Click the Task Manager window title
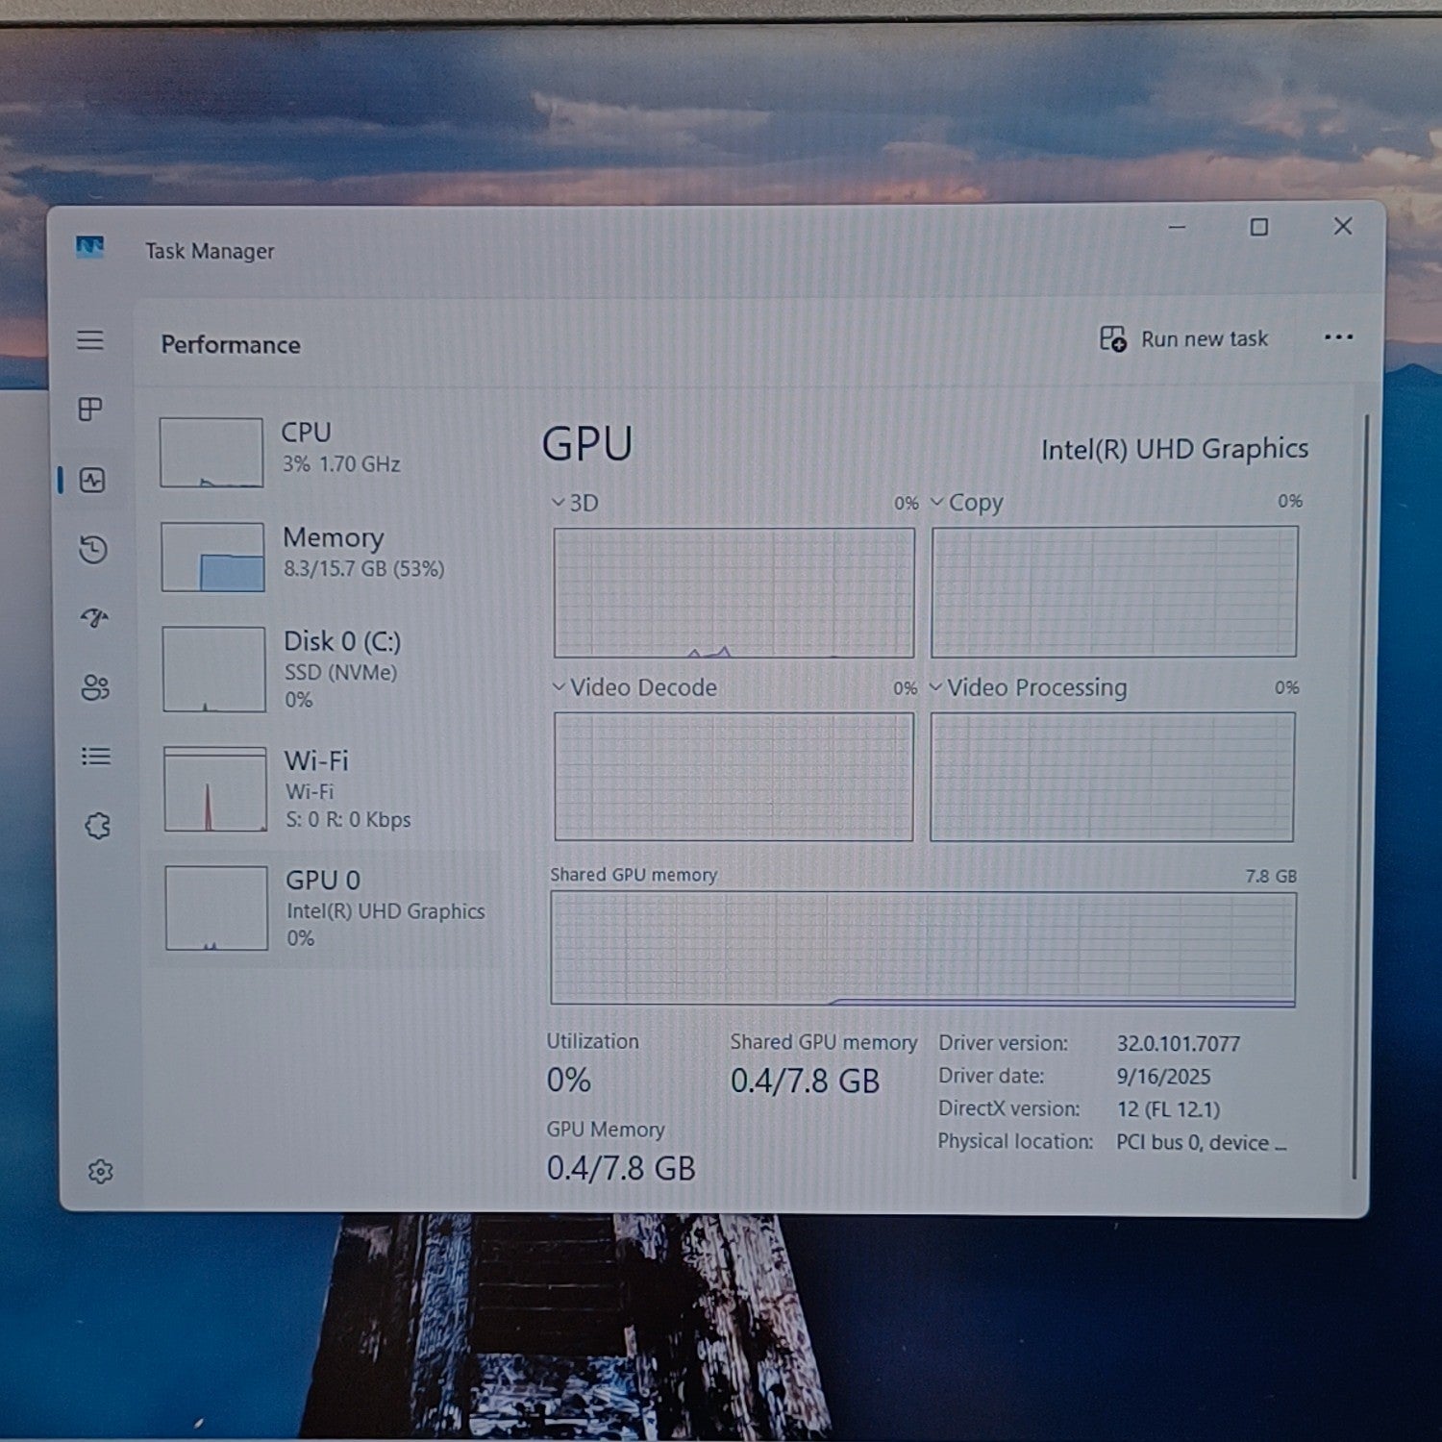 [x=210, y=251]
